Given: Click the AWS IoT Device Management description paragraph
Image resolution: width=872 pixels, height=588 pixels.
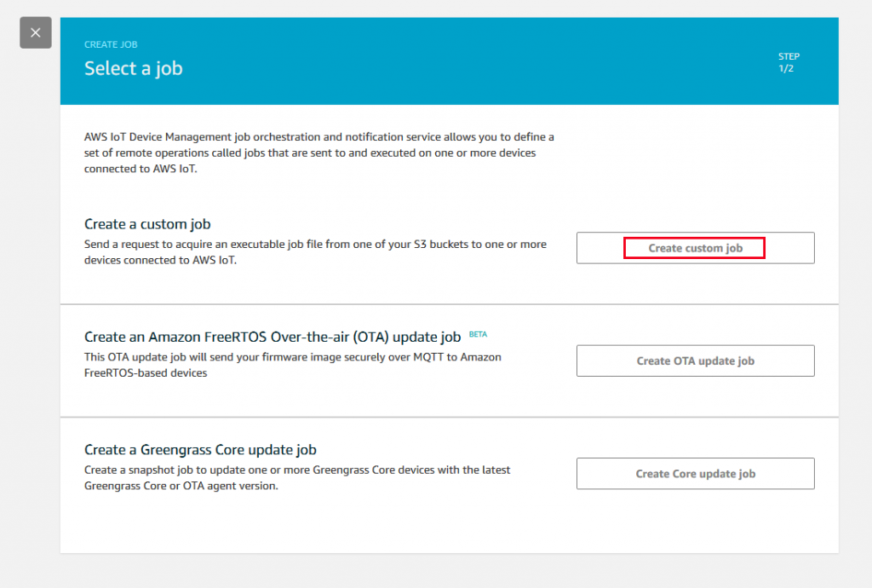Looking at the screenshot, I should [x=319, y=153].
